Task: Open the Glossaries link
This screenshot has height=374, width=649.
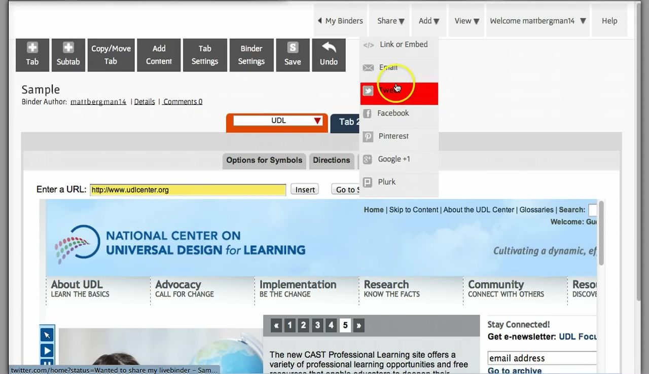Action: [536, 210]
